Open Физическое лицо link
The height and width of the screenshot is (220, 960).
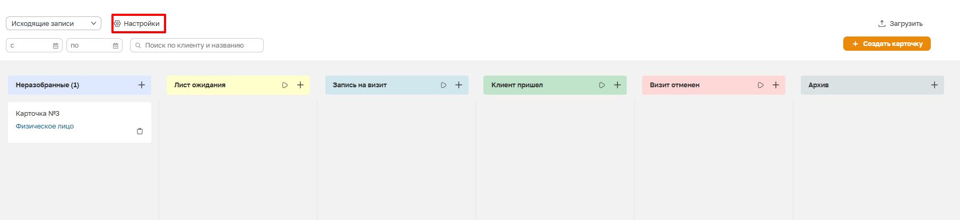(x=45, y=126)
